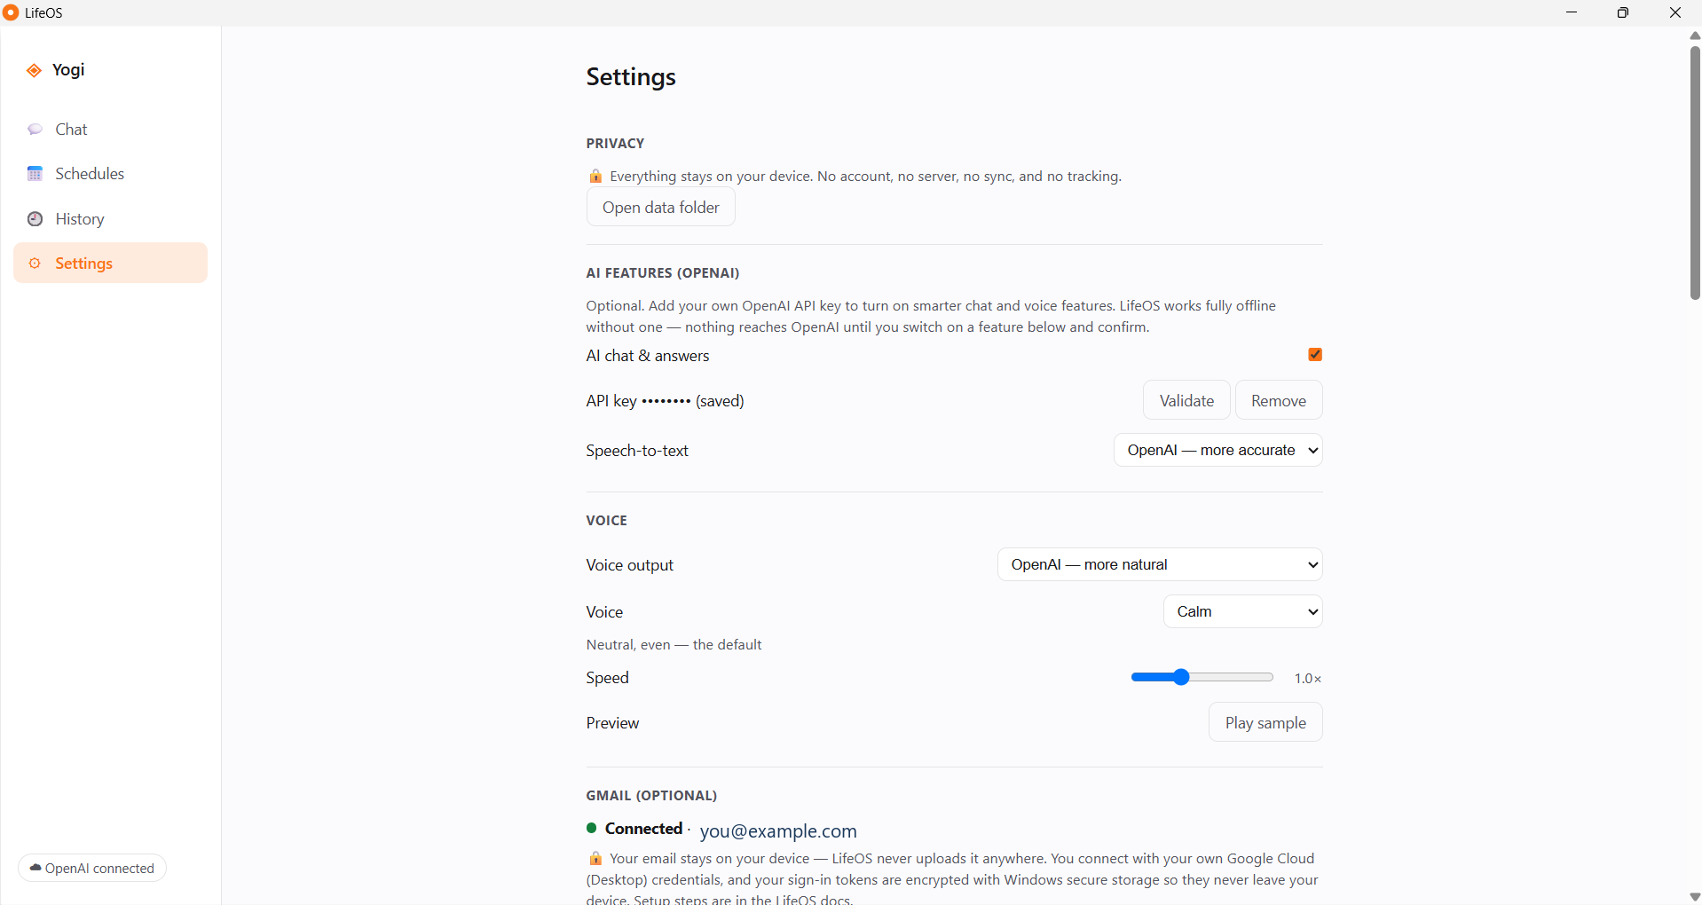1702x905 pixels.
Task: Go to Schedules in the sidebar
Action: pos(111,174)
